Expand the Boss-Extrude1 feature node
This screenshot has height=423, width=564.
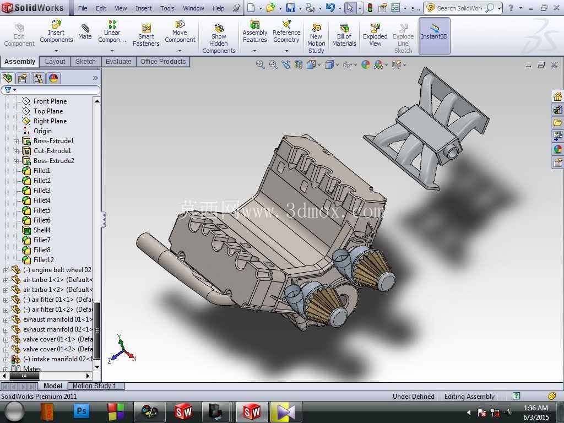point(16,142)
